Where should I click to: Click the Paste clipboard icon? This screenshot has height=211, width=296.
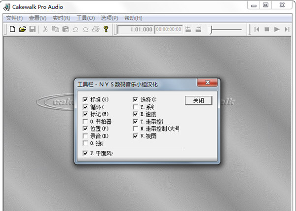(x=66, y=29)
